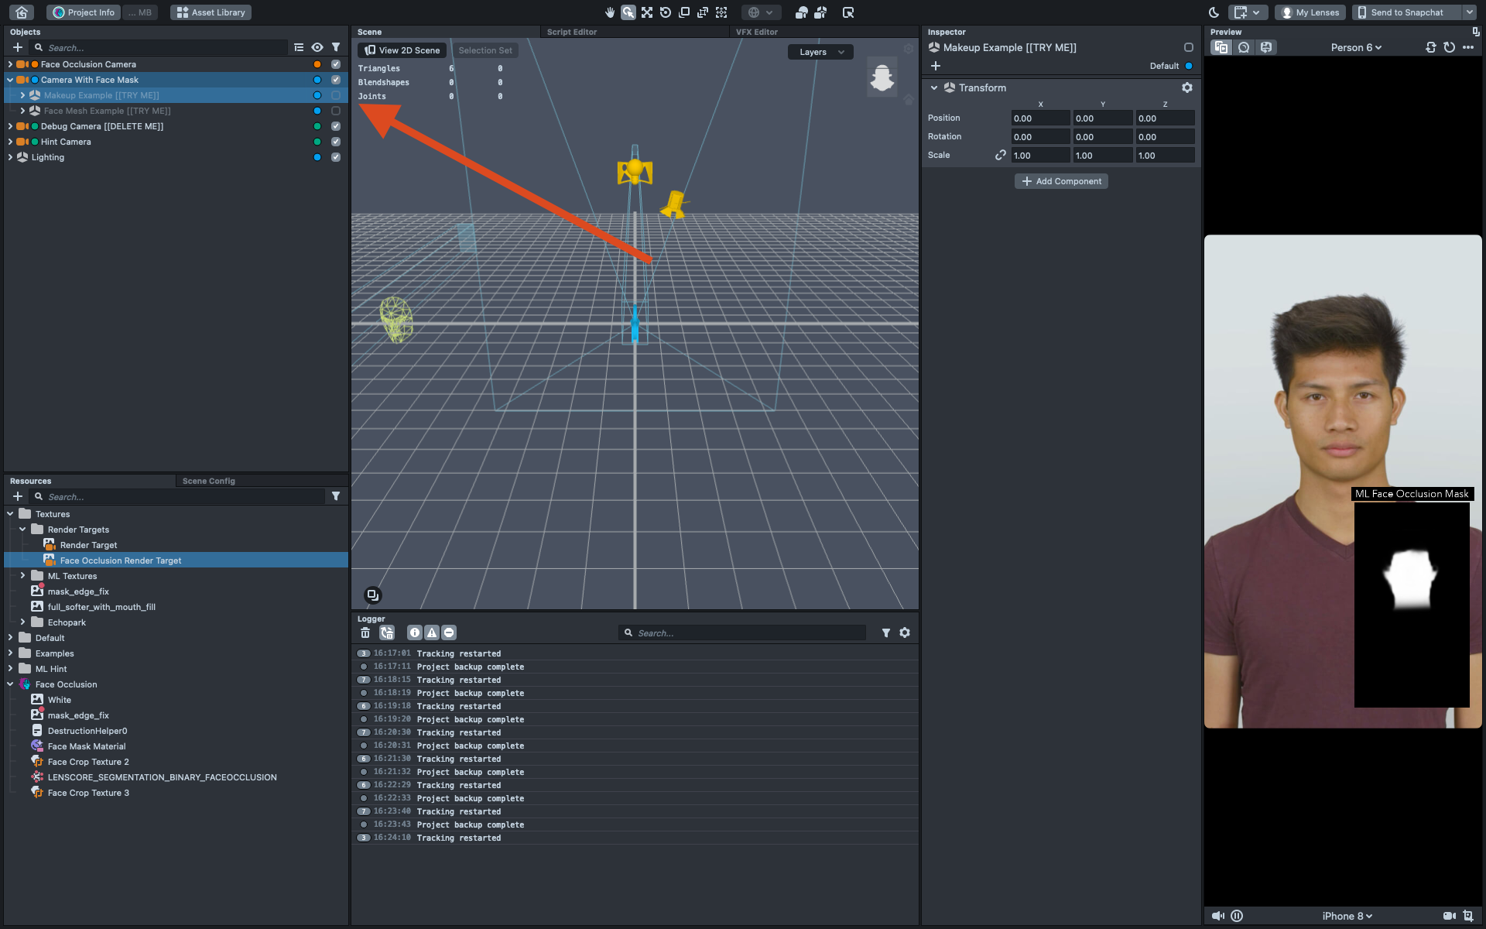1486x929 pixels.
Task: Open Person 6 preview source dropdown
Action: [1356, 47]
